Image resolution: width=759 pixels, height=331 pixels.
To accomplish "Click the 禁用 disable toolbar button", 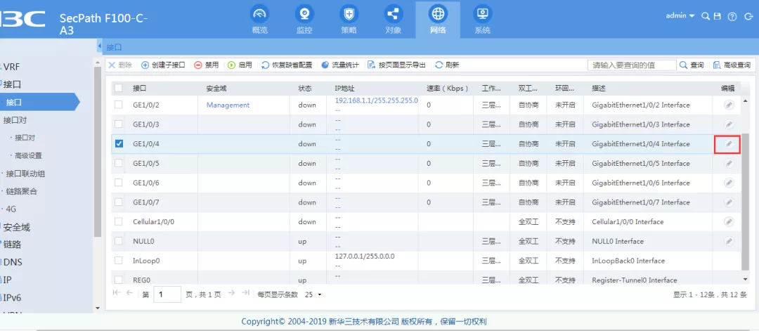I will (207, 65).
